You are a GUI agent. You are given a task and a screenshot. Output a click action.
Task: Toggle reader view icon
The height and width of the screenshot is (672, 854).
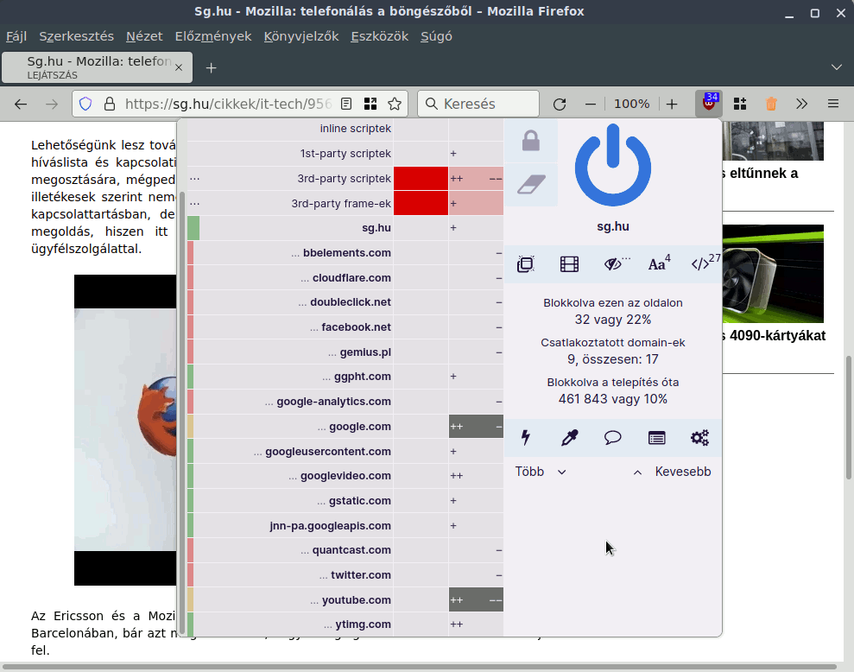[x=346, y=105]
